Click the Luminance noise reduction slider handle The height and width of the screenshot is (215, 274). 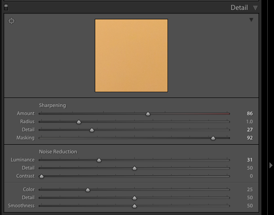(99, 160)
